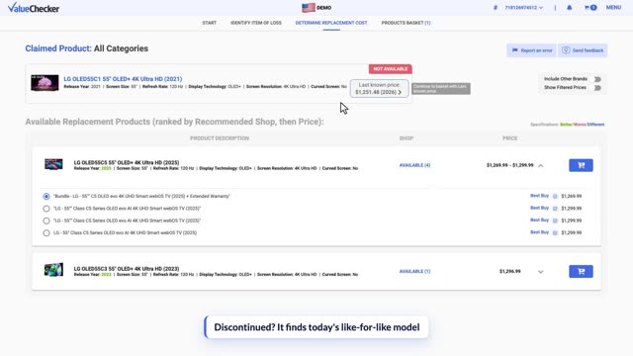Open the notifications bell
The width and height of the screenshot is (633, 356).
[570, 7]
